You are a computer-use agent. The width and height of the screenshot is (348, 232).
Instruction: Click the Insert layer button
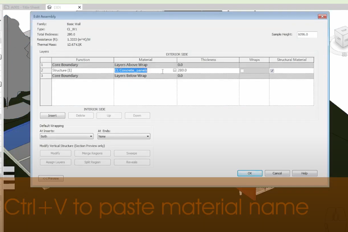[x=52, y=116]
